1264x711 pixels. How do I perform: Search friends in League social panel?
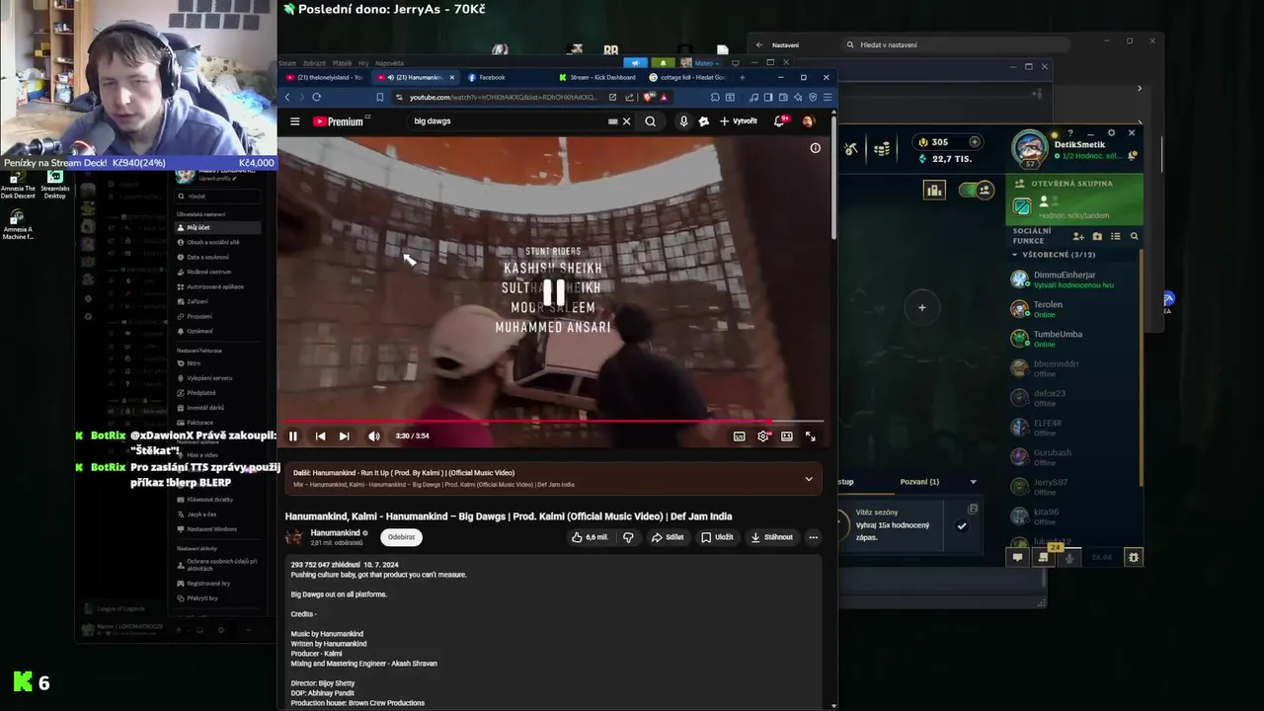1134,236
